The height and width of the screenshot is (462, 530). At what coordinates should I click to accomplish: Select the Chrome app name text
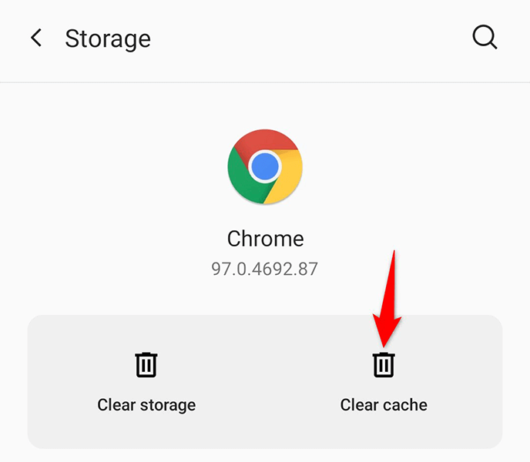point(265,238)
